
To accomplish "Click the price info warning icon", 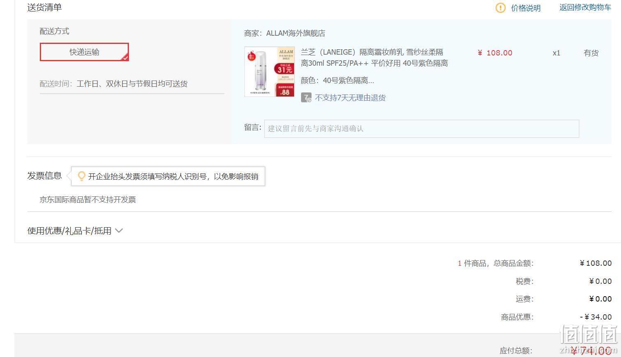I will point(500,8).
